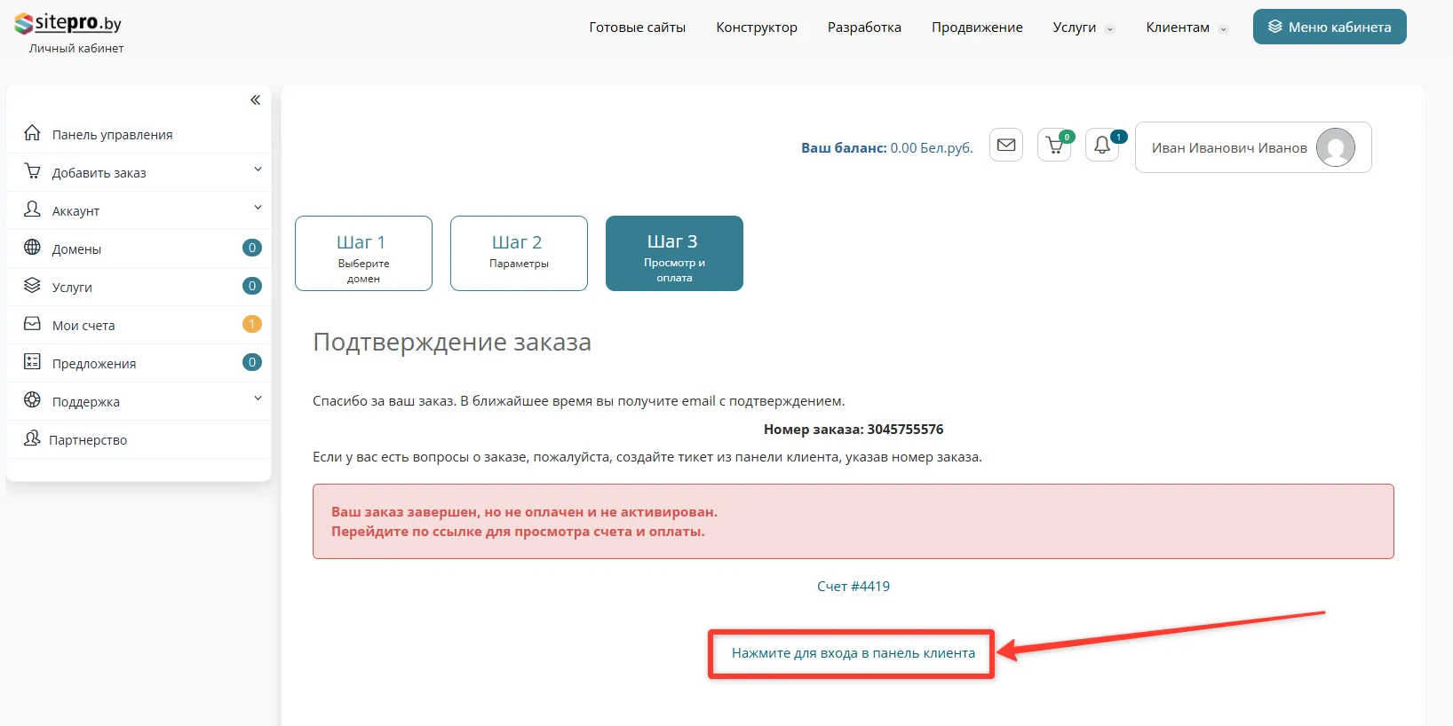
Task: Click the sitepro.by logo
Action: coord(68,24)
